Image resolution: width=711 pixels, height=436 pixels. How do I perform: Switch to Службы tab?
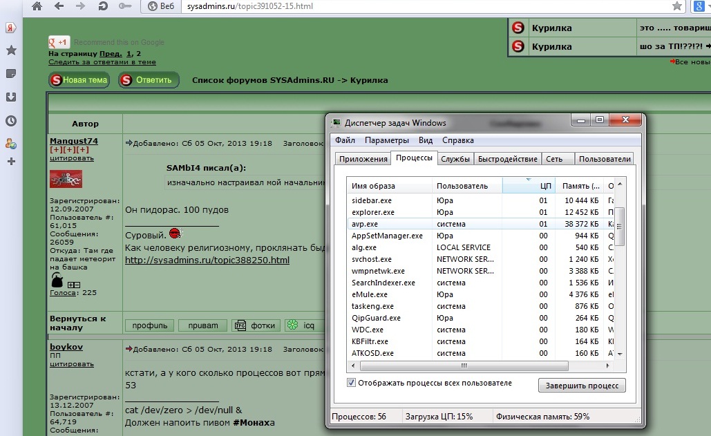pos(455,159)
